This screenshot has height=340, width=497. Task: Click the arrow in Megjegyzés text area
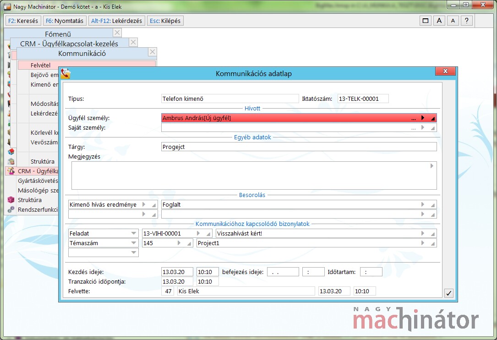tap(431, 166)
